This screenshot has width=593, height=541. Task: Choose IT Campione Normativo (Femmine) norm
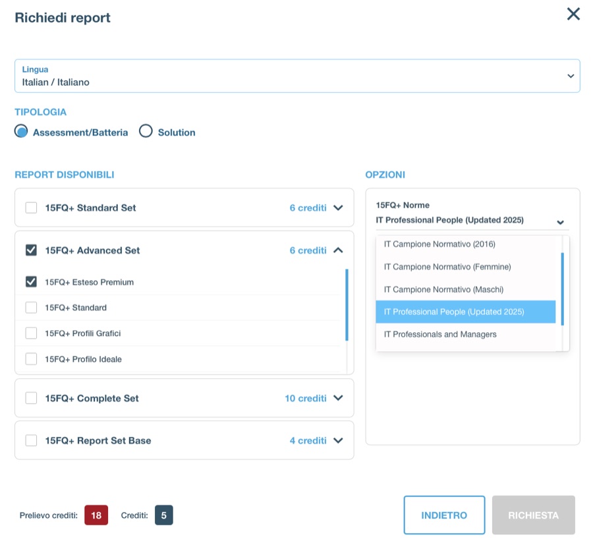pos(466,267)
